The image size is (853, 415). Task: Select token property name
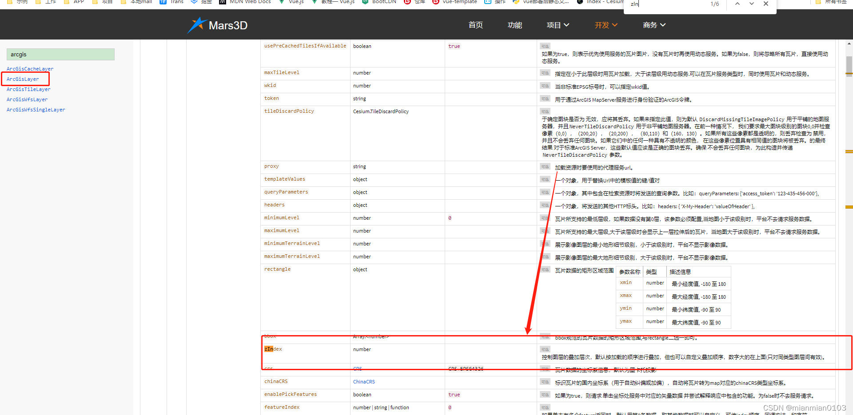(271, 98)
